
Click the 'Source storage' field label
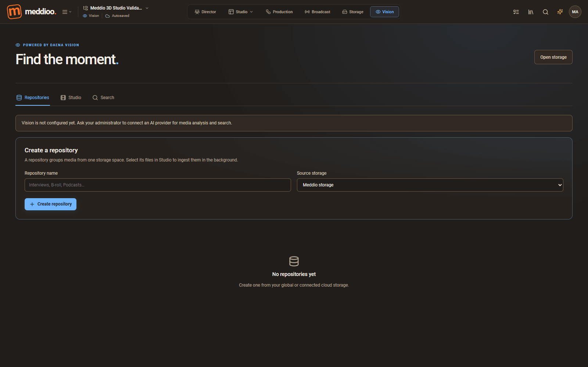312,173
